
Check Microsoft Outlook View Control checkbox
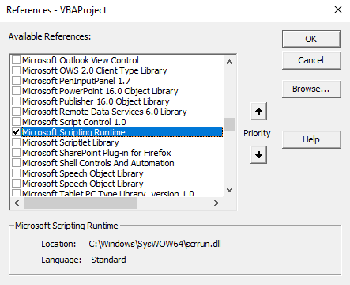(17, 60)
